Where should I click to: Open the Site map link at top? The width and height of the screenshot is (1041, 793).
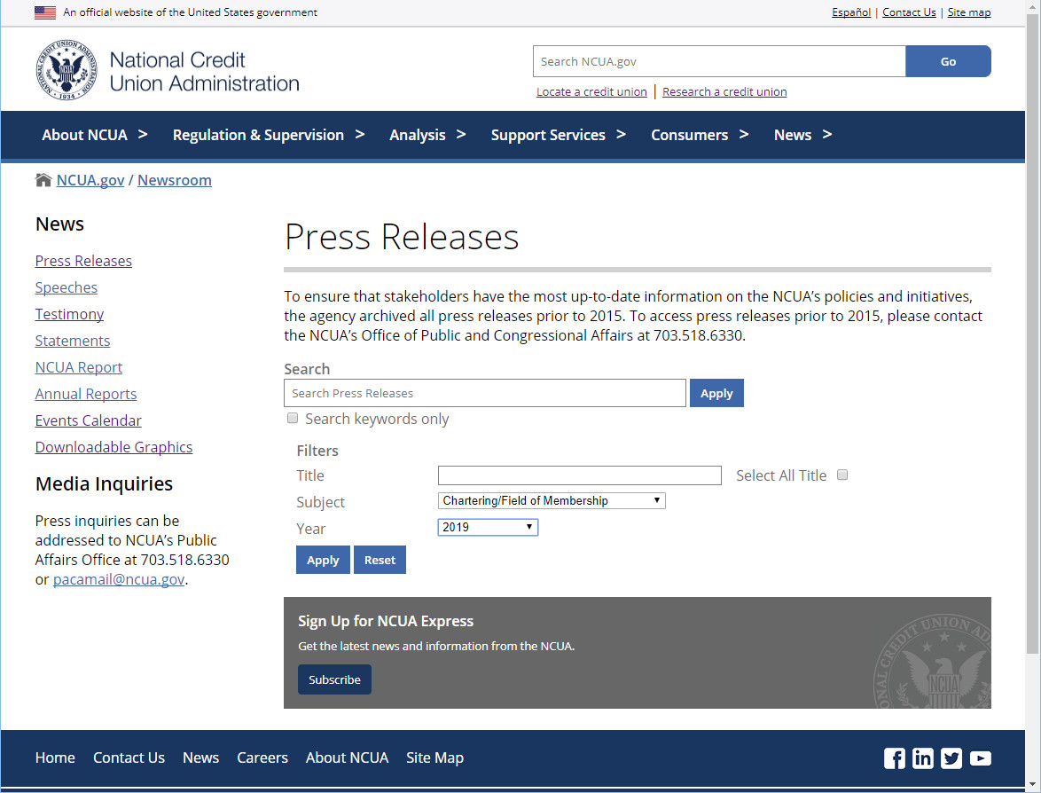pos(968,12)
